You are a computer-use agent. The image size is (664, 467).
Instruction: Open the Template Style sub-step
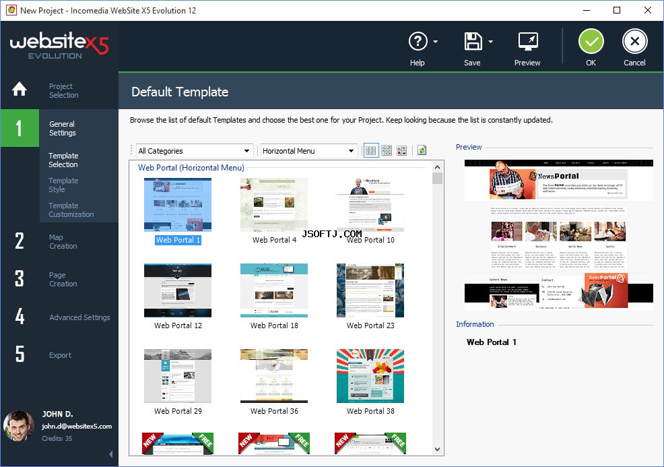63,185
